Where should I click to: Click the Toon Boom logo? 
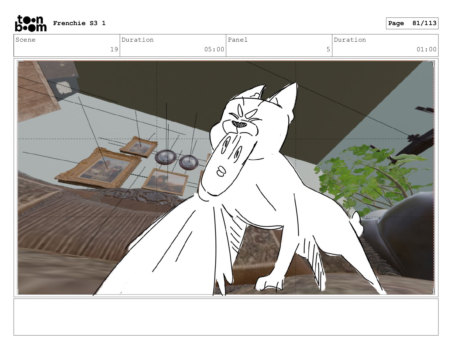click(31, 23)
